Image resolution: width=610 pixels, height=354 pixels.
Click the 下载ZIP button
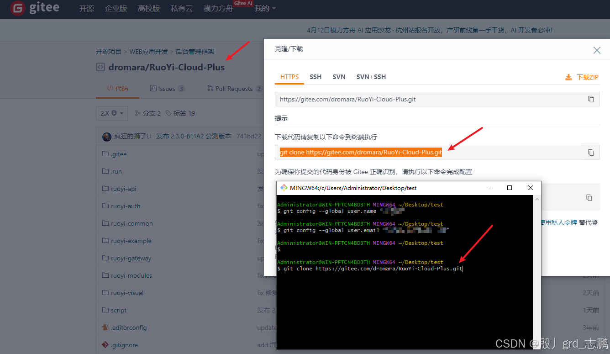pyautogui.click(x=582, y=77)
